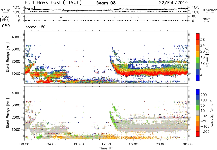Click the date '22/Feb/2010'

coord(173,2)
